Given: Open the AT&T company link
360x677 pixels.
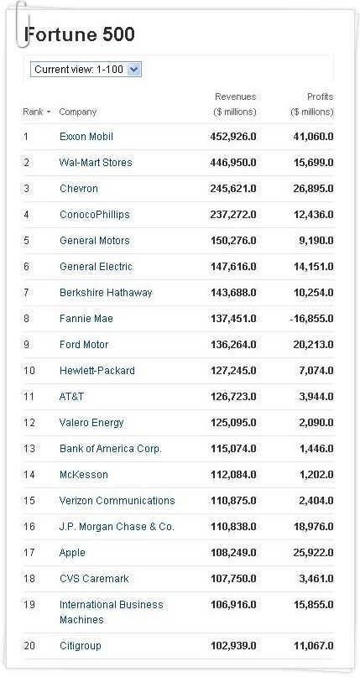Looking at the screenshot, I should click(x=71, y=396).
